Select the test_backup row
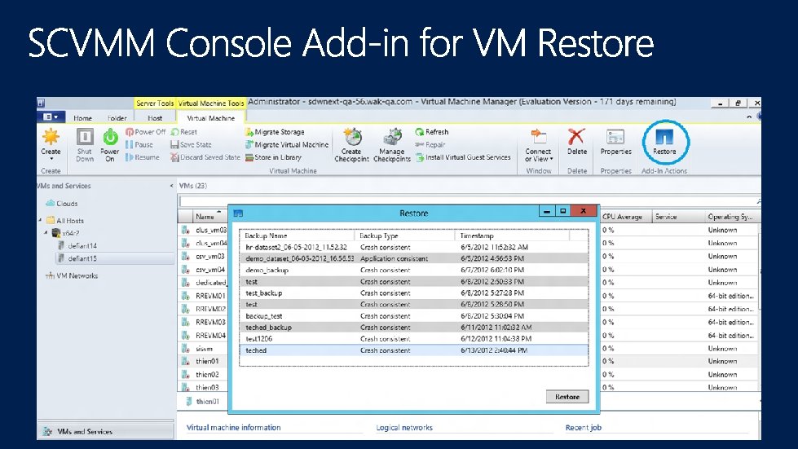Viewport: 798px width, 449px height. tap(414, 293)
